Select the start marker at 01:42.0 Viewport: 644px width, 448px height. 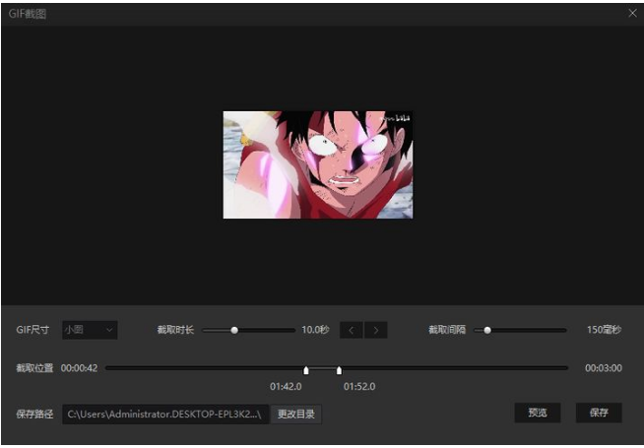click(x=306, y=370)
